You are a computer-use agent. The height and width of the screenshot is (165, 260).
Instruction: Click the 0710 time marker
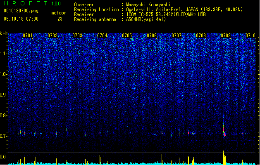[250, 35]
